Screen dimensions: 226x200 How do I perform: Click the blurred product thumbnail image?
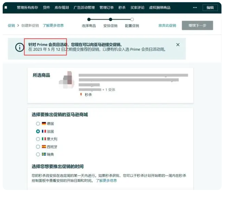(x=67, y=80)
